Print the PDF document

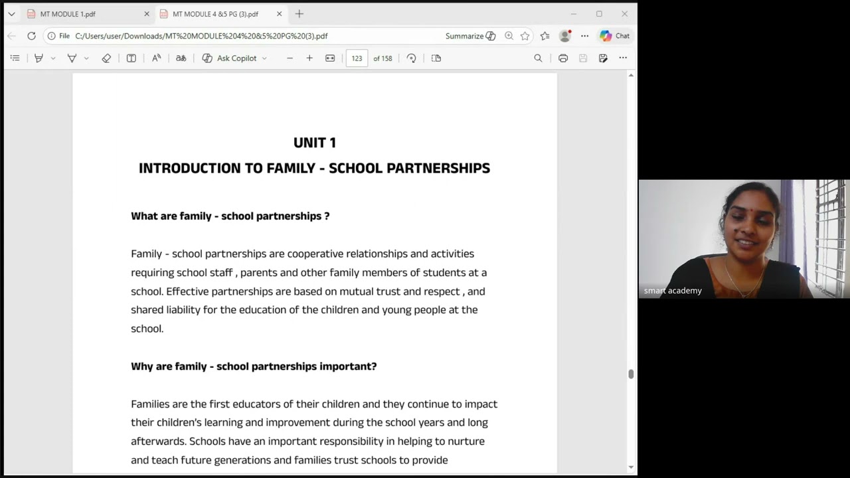[x=563, y=58]
